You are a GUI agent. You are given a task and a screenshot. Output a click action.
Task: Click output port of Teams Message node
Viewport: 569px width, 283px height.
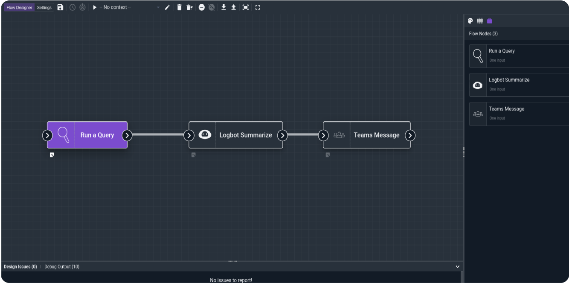pyautogui.click(x=410, y=135)
